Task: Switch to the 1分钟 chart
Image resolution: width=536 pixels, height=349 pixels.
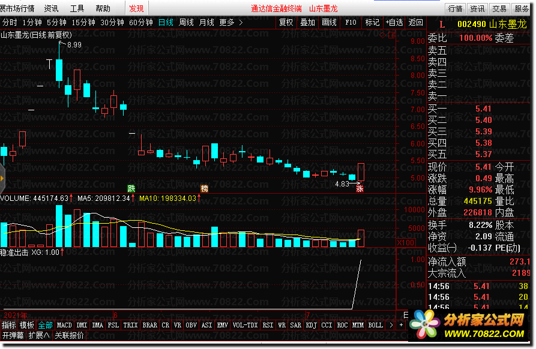Action: tap(32, 23)
